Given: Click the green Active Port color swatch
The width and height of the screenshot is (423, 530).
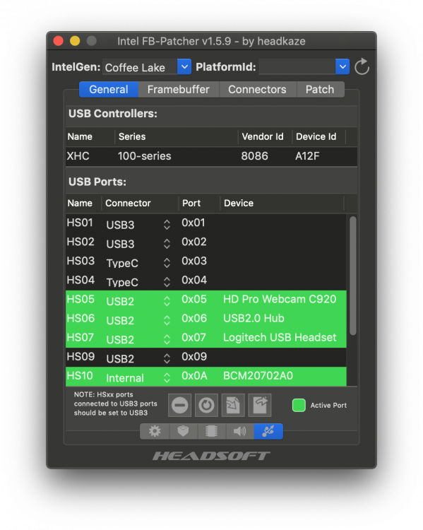Looking at the screenshot, I should pos(299,406).
